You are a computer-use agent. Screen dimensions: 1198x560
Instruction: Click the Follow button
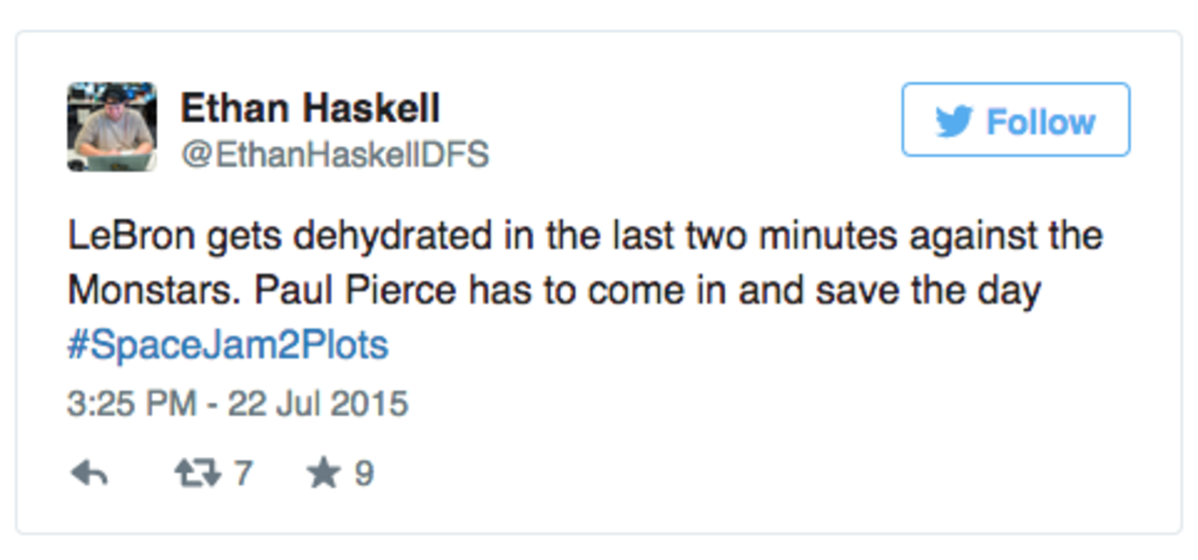1015,120
